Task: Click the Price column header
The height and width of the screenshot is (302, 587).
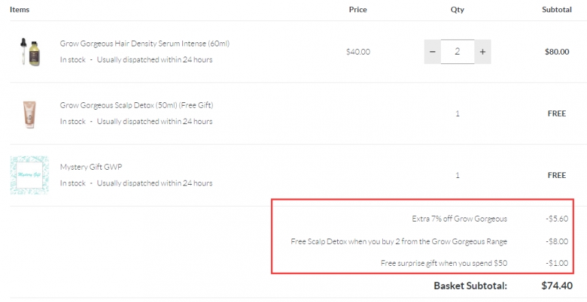Action: 358,10
